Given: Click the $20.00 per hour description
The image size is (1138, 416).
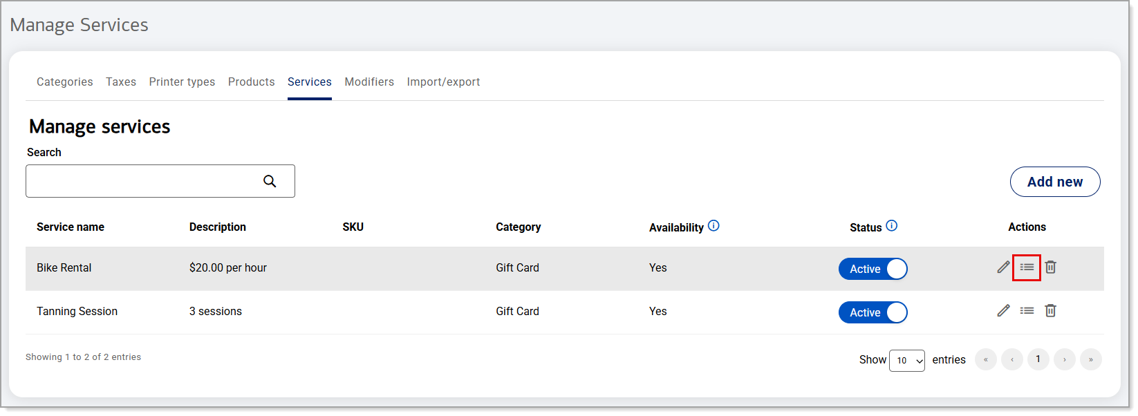Looking at the screenshot, I should [x=228, y=267].
